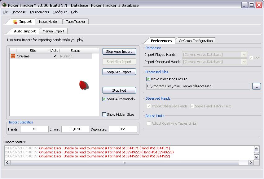Click the Import tab arrow icon
264x179 pixels.
pos(15,22)
